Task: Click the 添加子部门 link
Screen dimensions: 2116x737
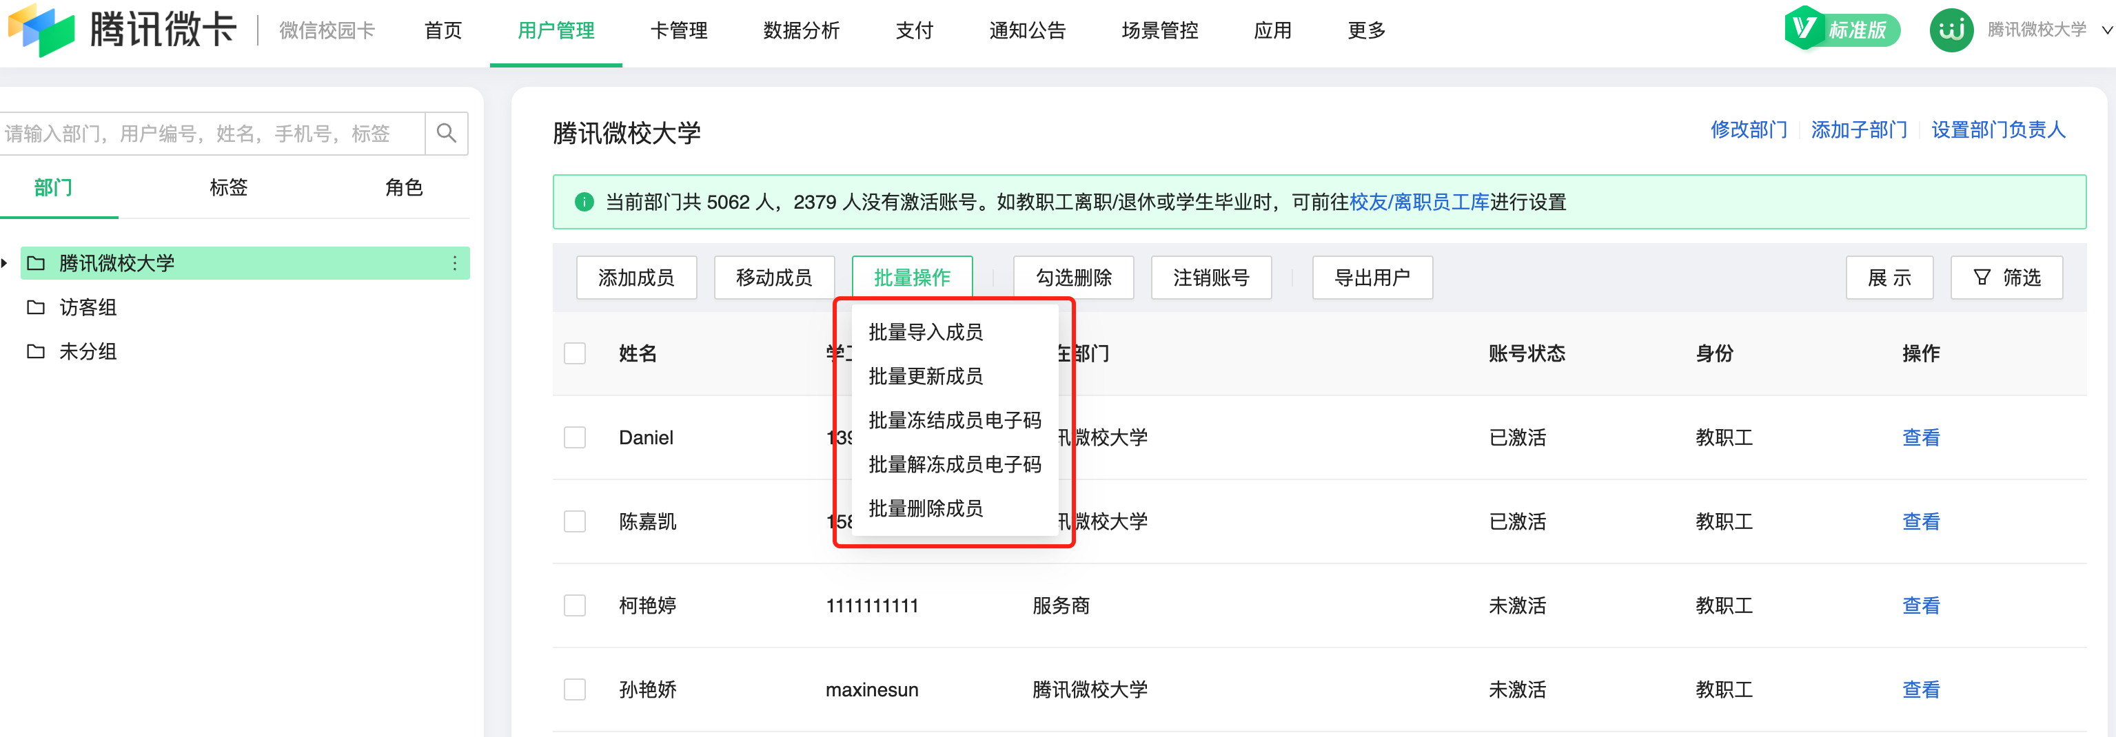Action: click(x=1859, y=129)
